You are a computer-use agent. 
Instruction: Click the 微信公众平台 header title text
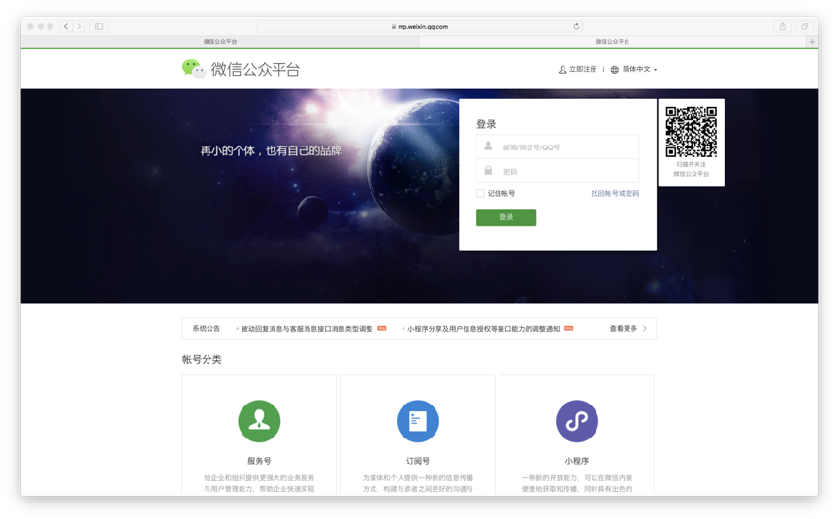tap(255, 70)
